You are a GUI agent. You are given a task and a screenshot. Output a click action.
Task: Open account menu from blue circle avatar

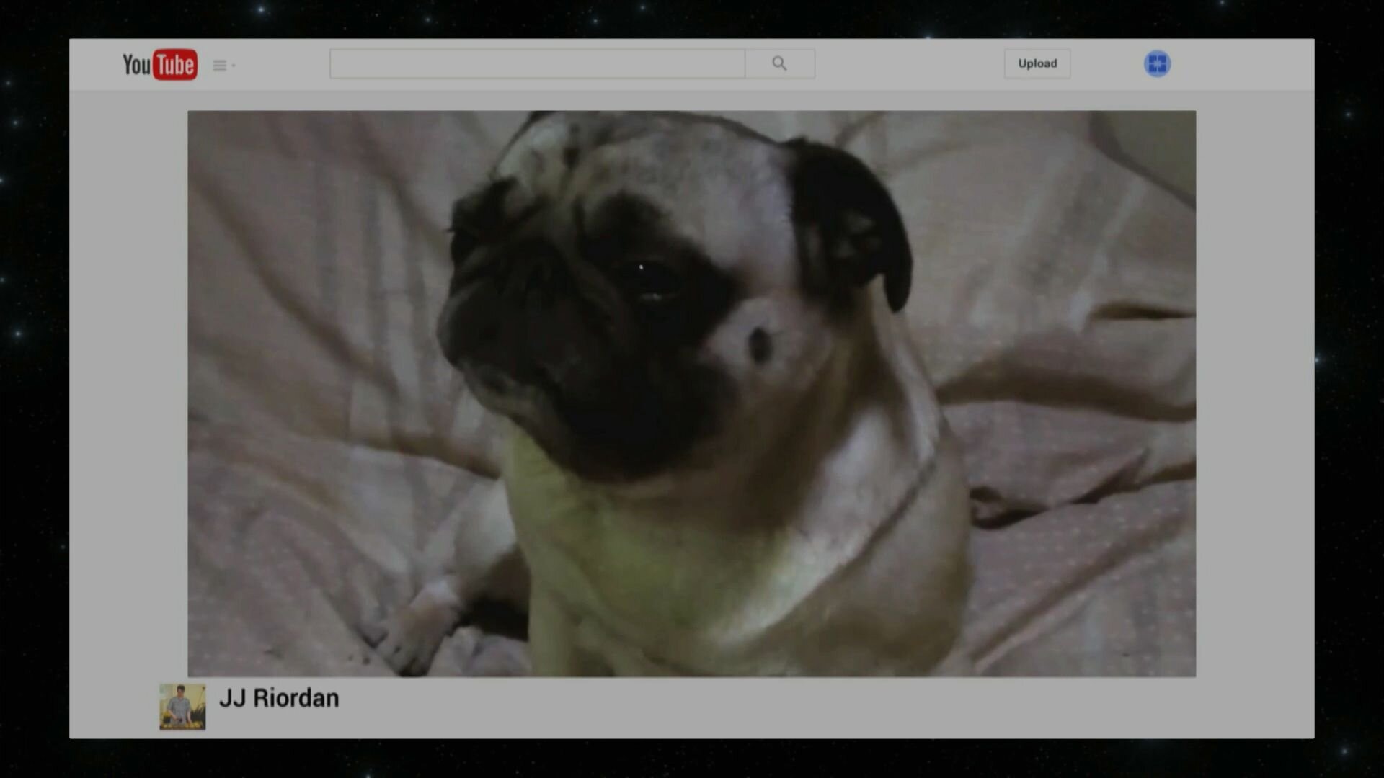(x=1157, y=63)
